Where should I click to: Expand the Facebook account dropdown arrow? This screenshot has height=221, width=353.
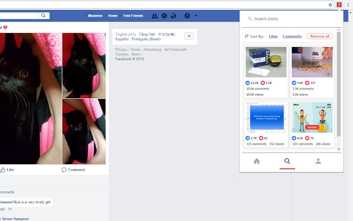196,16
